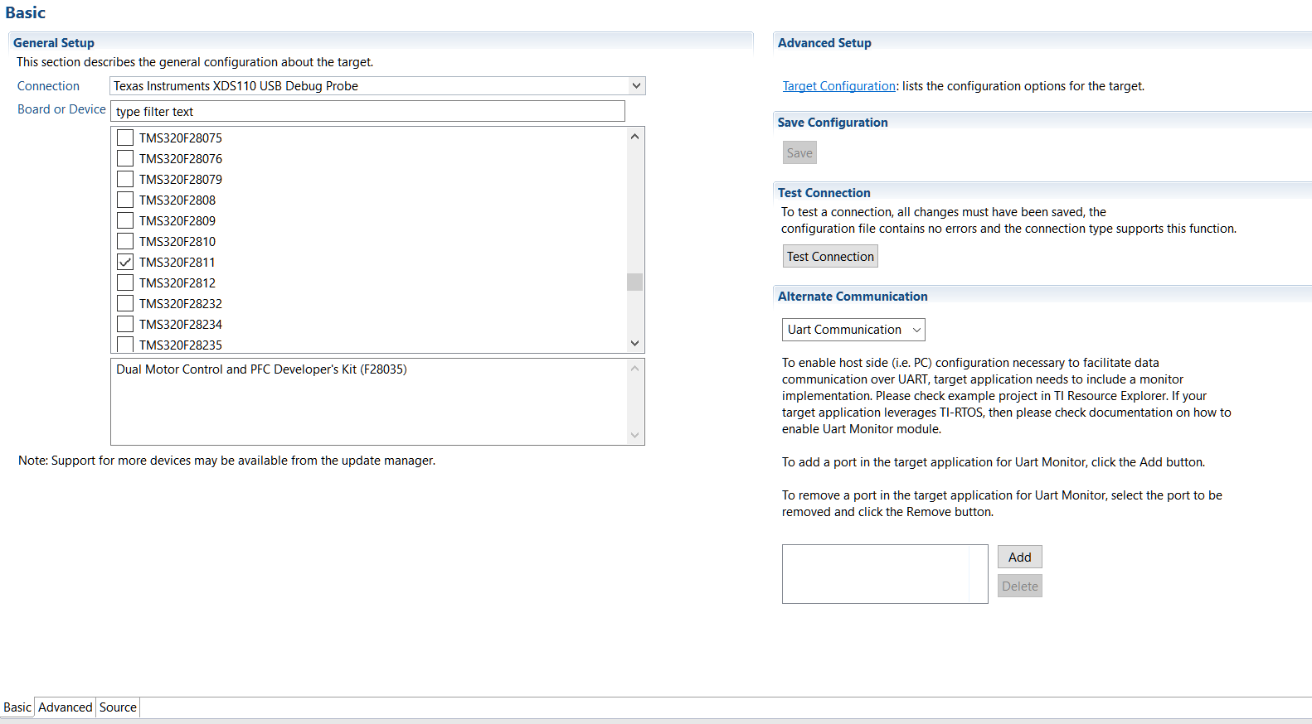Open the Source tab

tap(118, 707)
